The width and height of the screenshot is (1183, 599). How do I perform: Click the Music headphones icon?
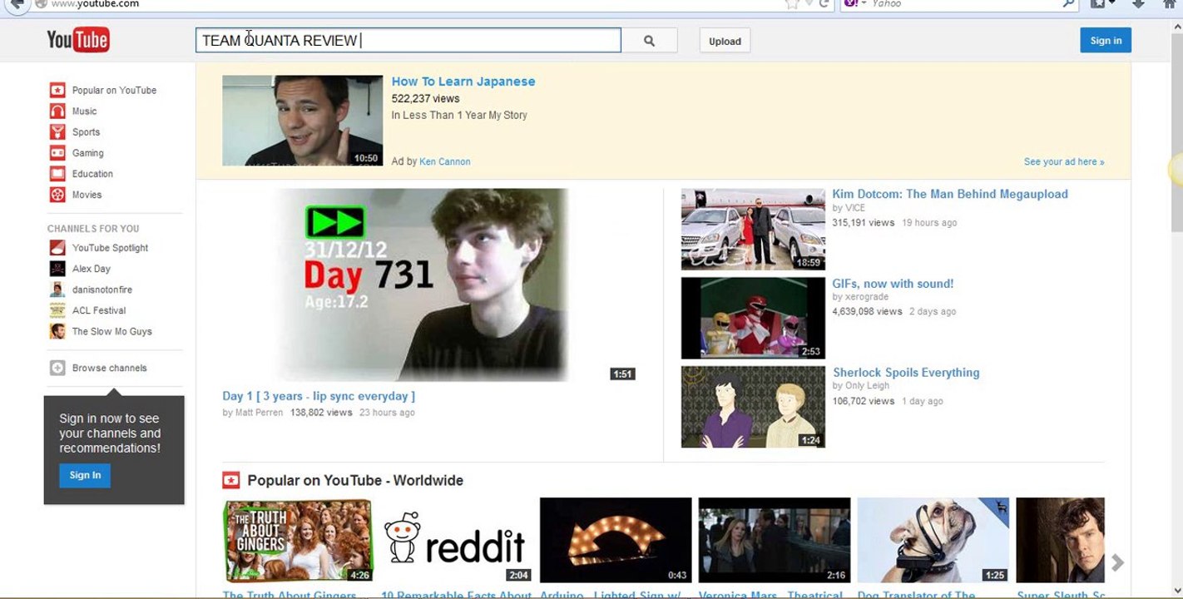click(57, 111)
